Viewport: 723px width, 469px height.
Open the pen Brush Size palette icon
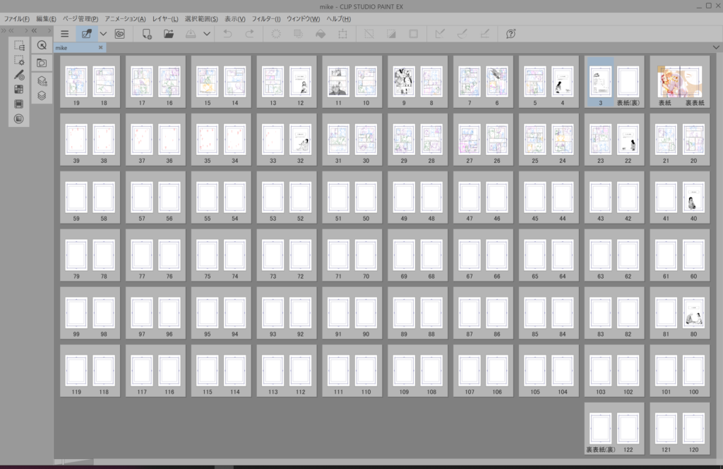[19, 75]
